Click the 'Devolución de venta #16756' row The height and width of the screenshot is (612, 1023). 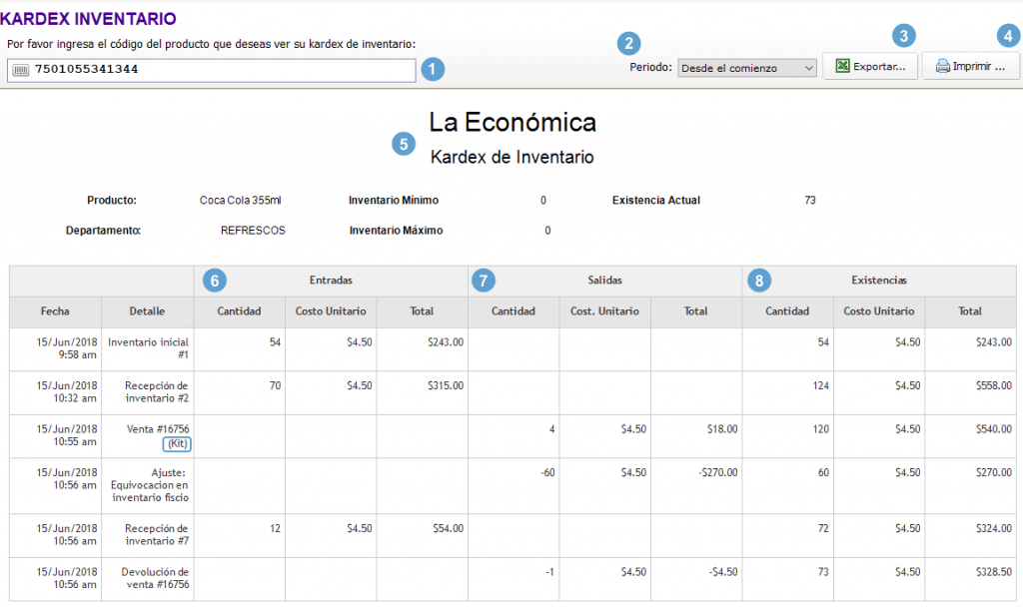147,578
